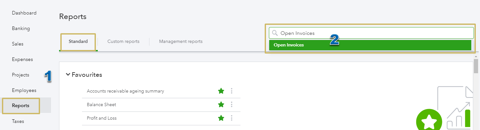Image resolution: width=480 pixels, height=130 pixels.
Task: Open Banking in the sidebar
Action: pyautogui.click(x=21, y=28)
